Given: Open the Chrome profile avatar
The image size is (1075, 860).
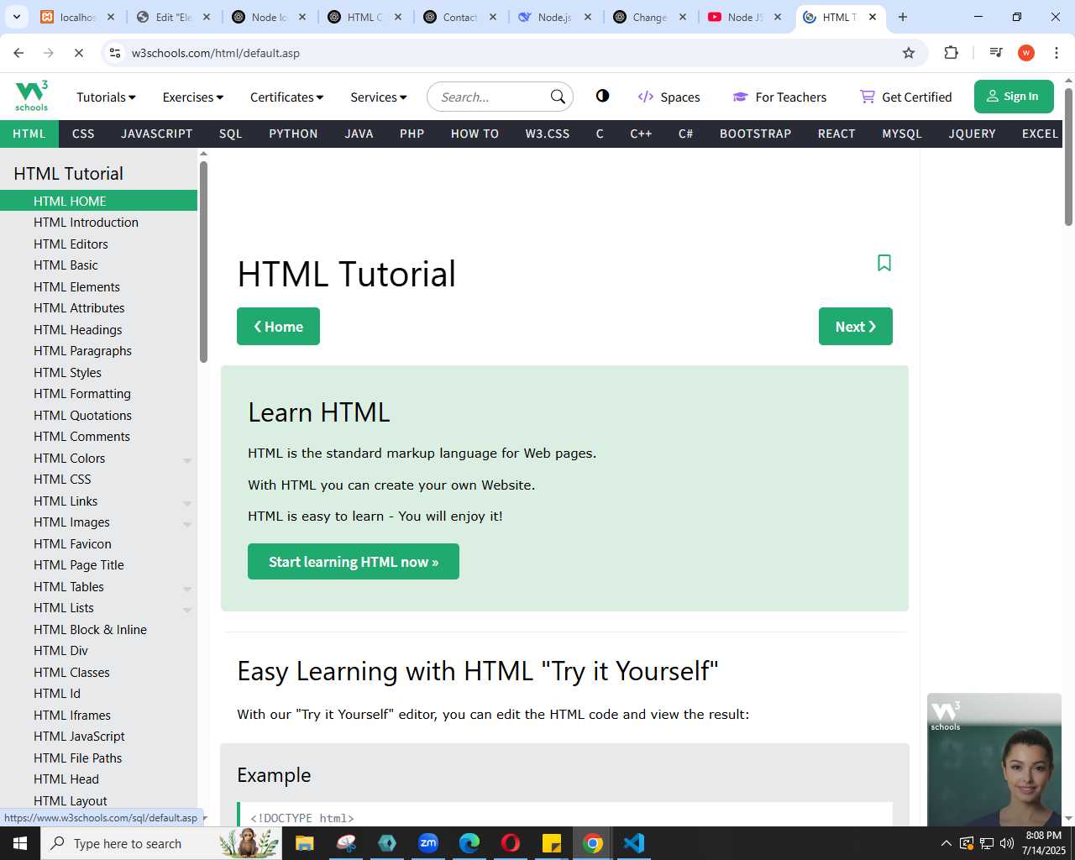Looking at the screenshot, I should point(1026,53).
